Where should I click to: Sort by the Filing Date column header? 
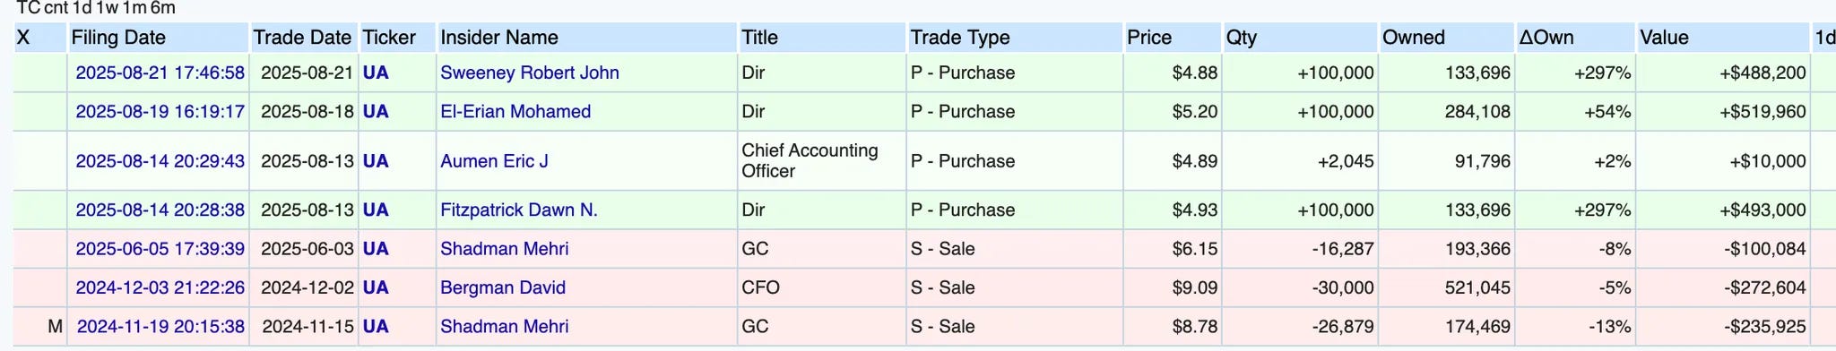click(118, 38)
